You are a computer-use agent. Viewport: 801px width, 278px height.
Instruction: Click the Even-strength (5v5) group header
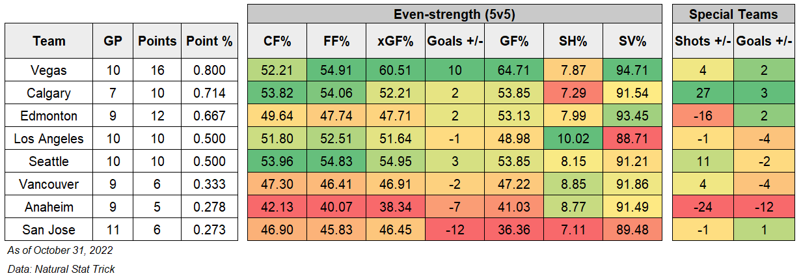pyautogui.click(x=455, y=14)
